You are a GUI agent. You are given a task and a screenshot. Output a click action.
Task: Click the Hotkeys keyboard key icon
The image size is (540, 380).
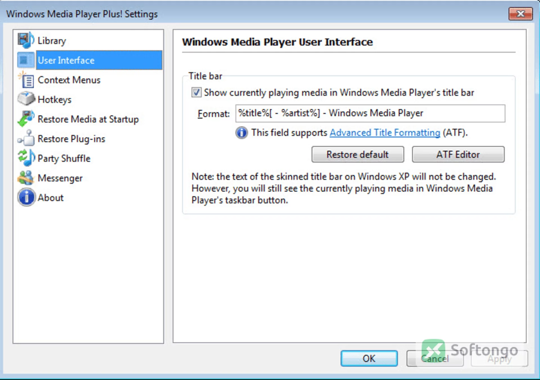pyautogui.click(x=26, y=99)
